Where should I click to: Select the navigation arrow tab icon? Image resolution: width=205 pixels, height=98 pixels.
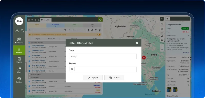(32, 20)
